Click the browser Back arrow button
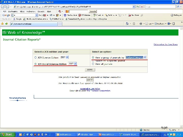 [3, 7]
